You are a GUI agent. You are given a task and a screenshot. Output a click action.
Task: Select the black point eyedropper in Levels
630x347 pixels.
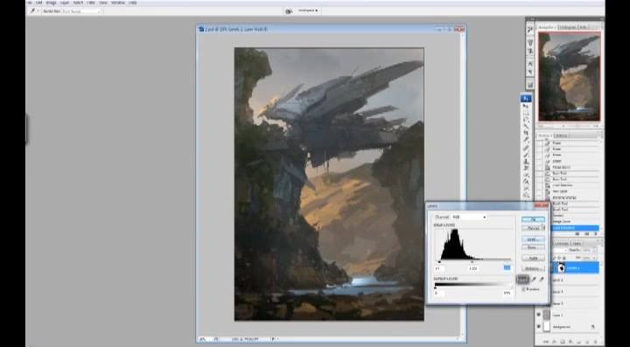tap(522, 280)
